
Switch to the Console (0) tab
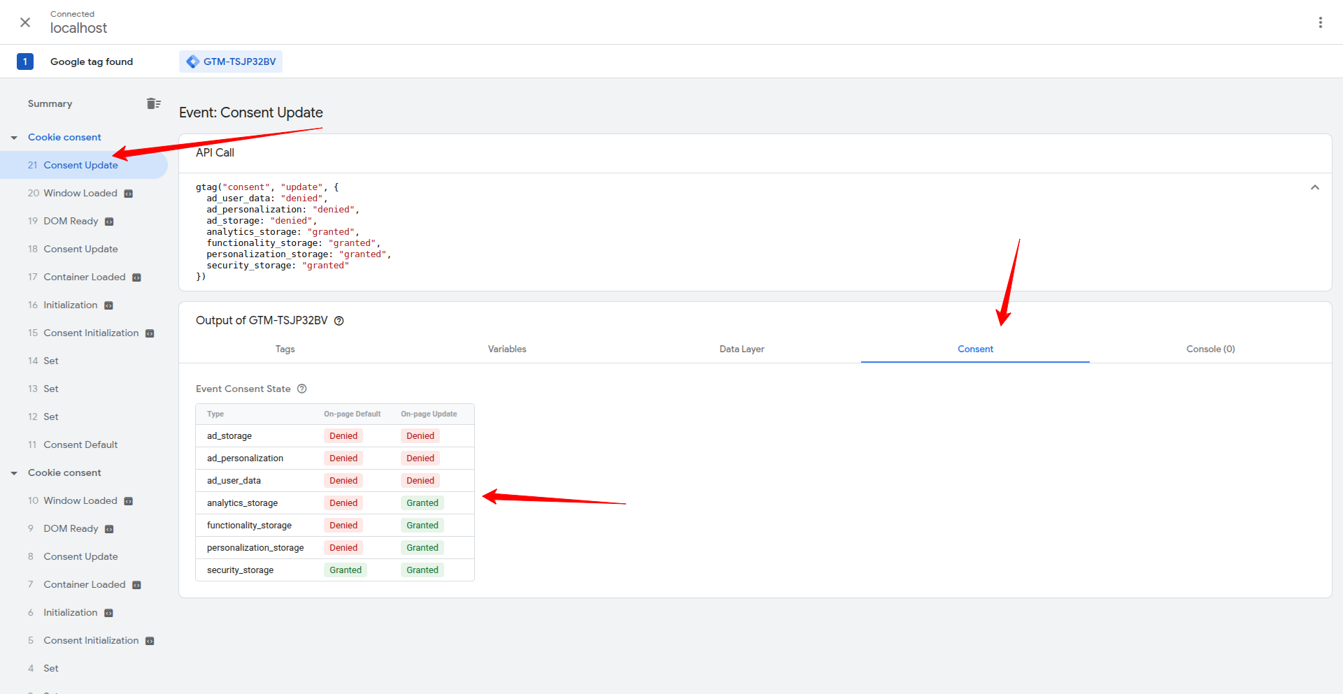tap(1210, 349)
